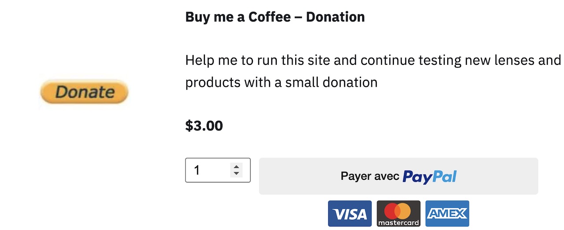Click the overlapping red and orange circles
564x230 pixels.
coord(398,211)
